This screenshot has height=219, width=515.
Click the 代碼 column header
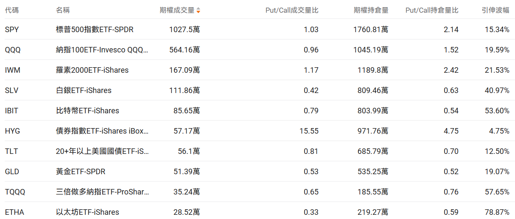(x=12, y=10)
